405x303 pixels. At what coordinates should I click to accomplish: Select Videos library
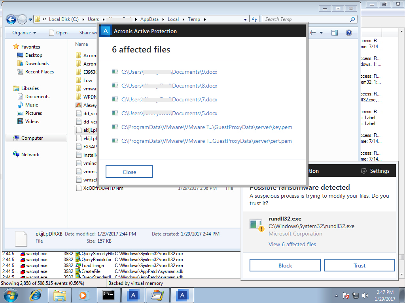[x=28, y=122]
